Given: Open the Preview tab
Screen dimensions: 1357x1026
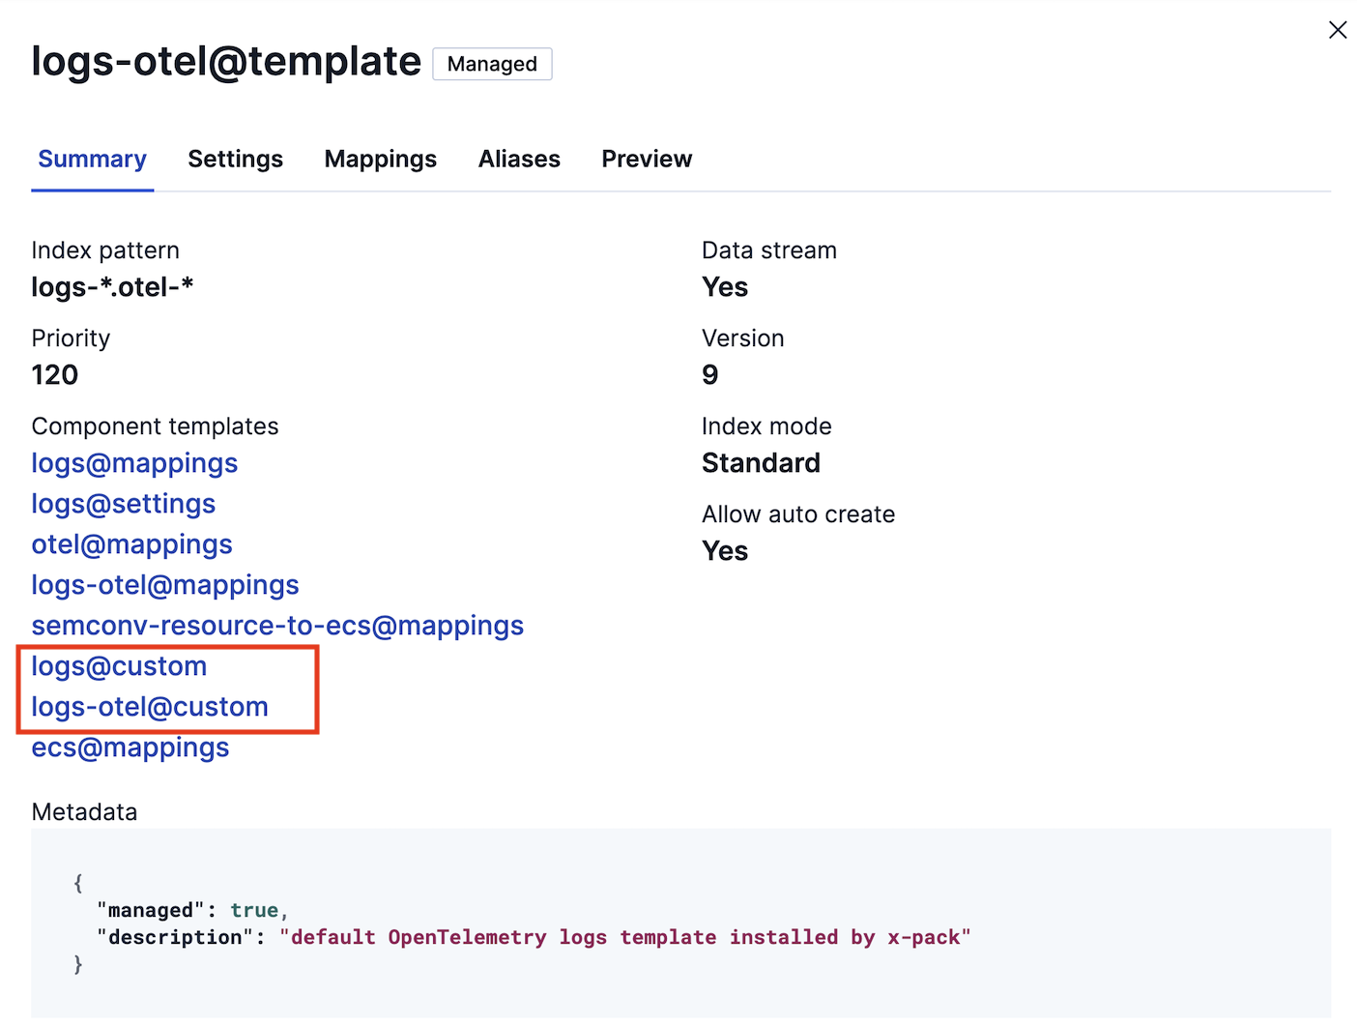Looking at the screenshot, I should 647,159.
